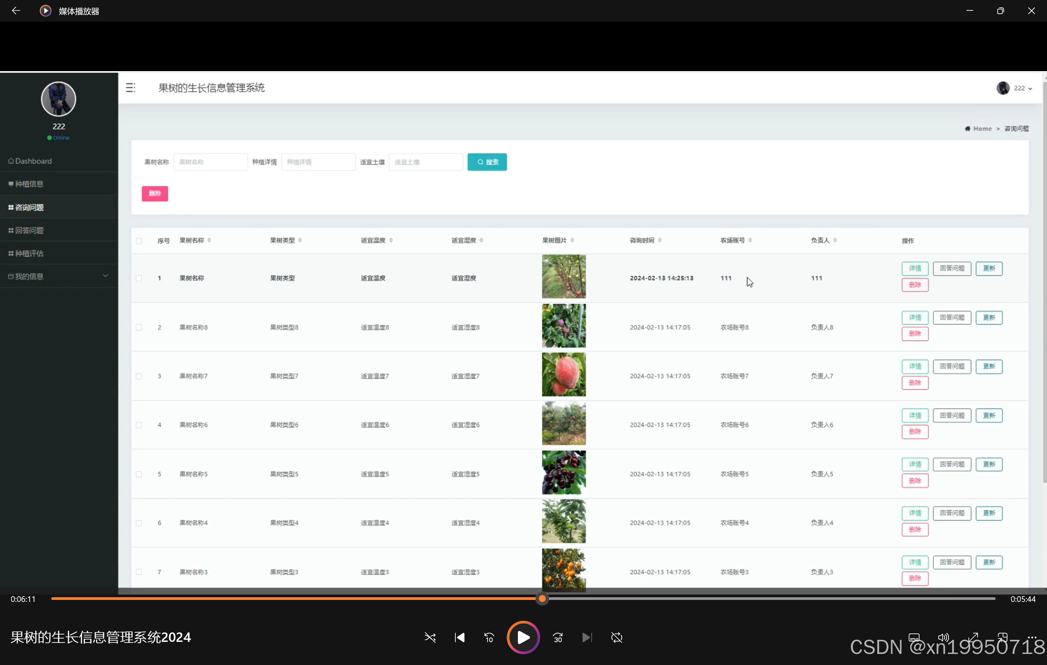Screen dimensions: 1047x665
Task: Expand the 我的信息 sidebar menu
Action: 59,276
